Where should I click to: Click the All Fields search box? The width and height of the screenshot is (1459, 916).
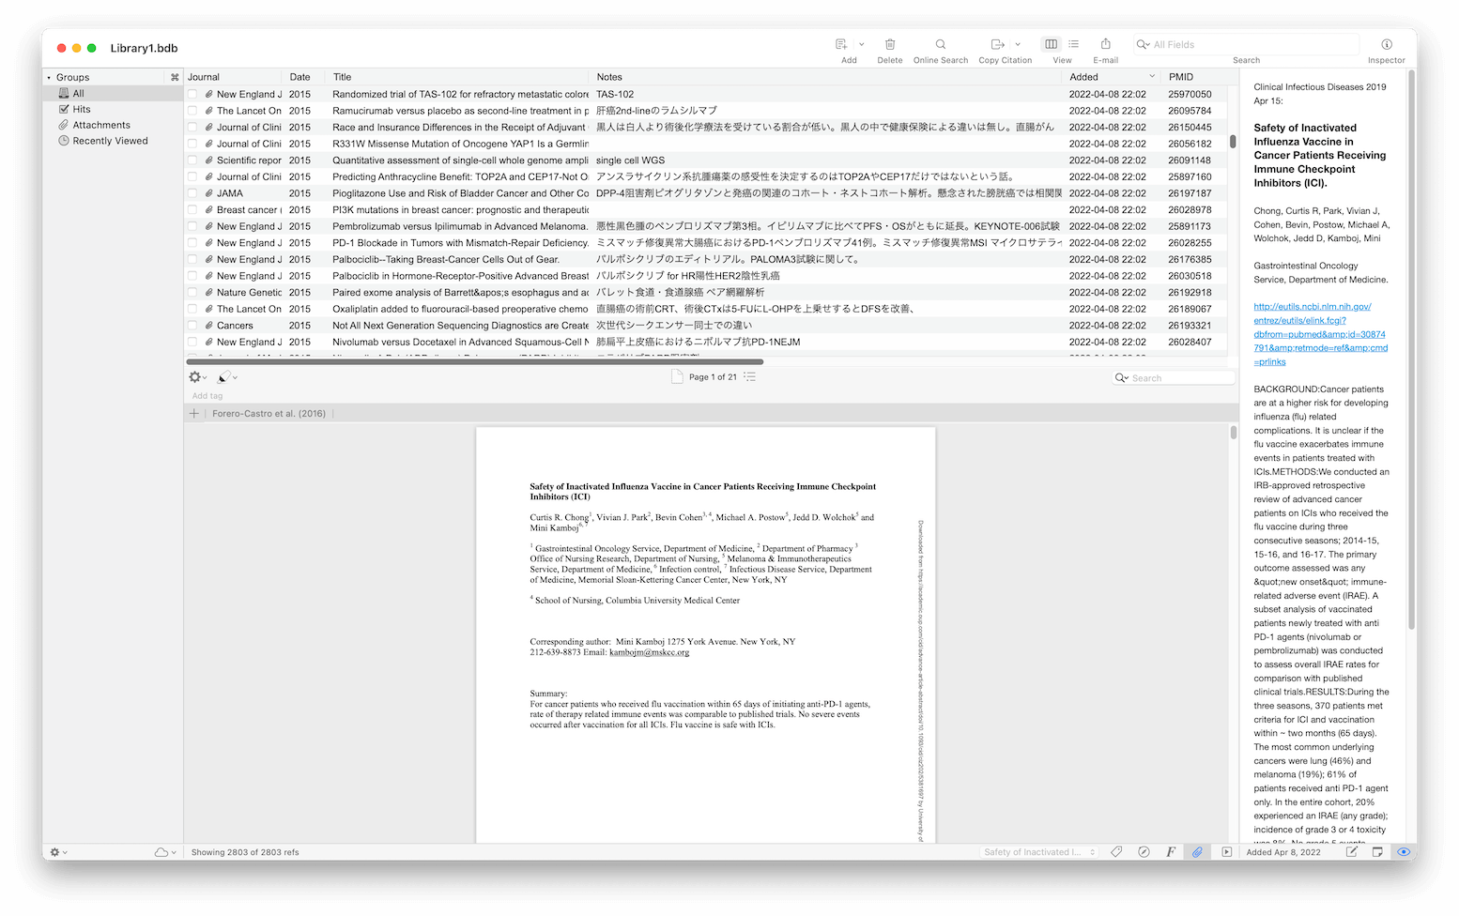click(x=1249, y=44)
